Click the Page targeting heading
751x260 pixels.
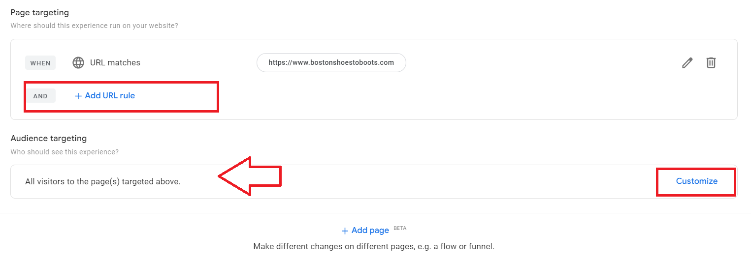tap(40, 12)
